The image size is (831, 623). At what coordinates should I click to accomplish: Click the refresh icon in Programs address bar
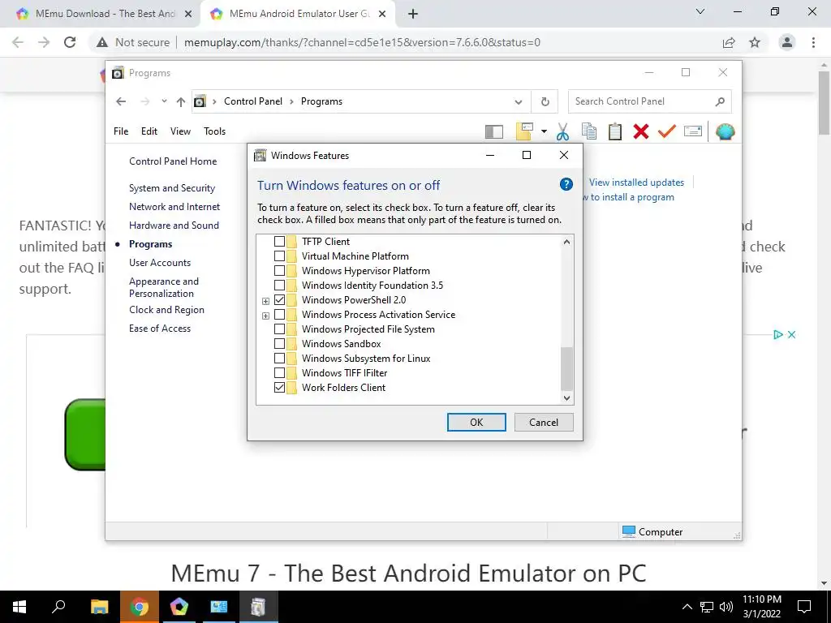coord(545,101)
